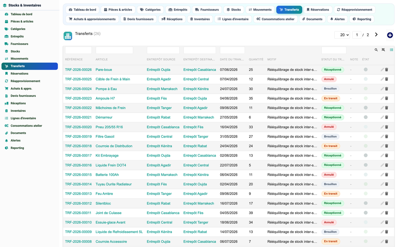The image size is (399, 247).
Task: Click date 22/07/2026 for TRF-2026-00016
Action: point(229,165)
